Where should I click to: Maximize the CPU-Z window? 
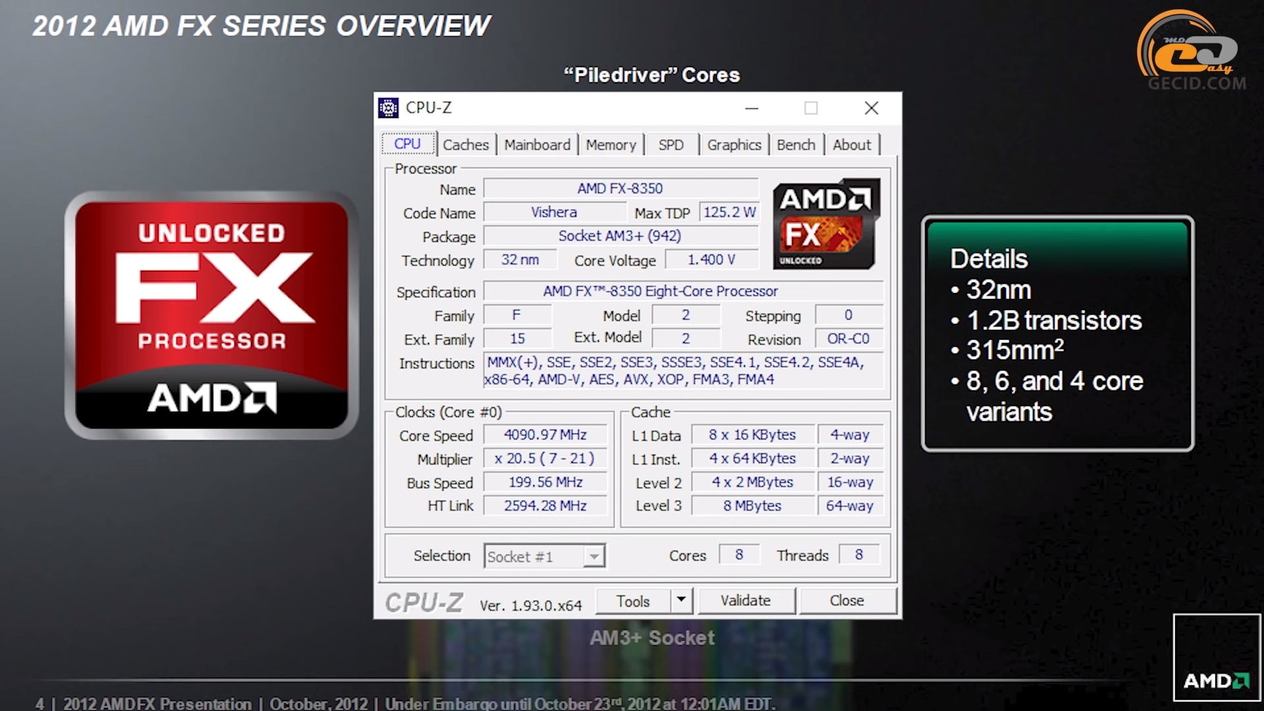tap(811, 108)
